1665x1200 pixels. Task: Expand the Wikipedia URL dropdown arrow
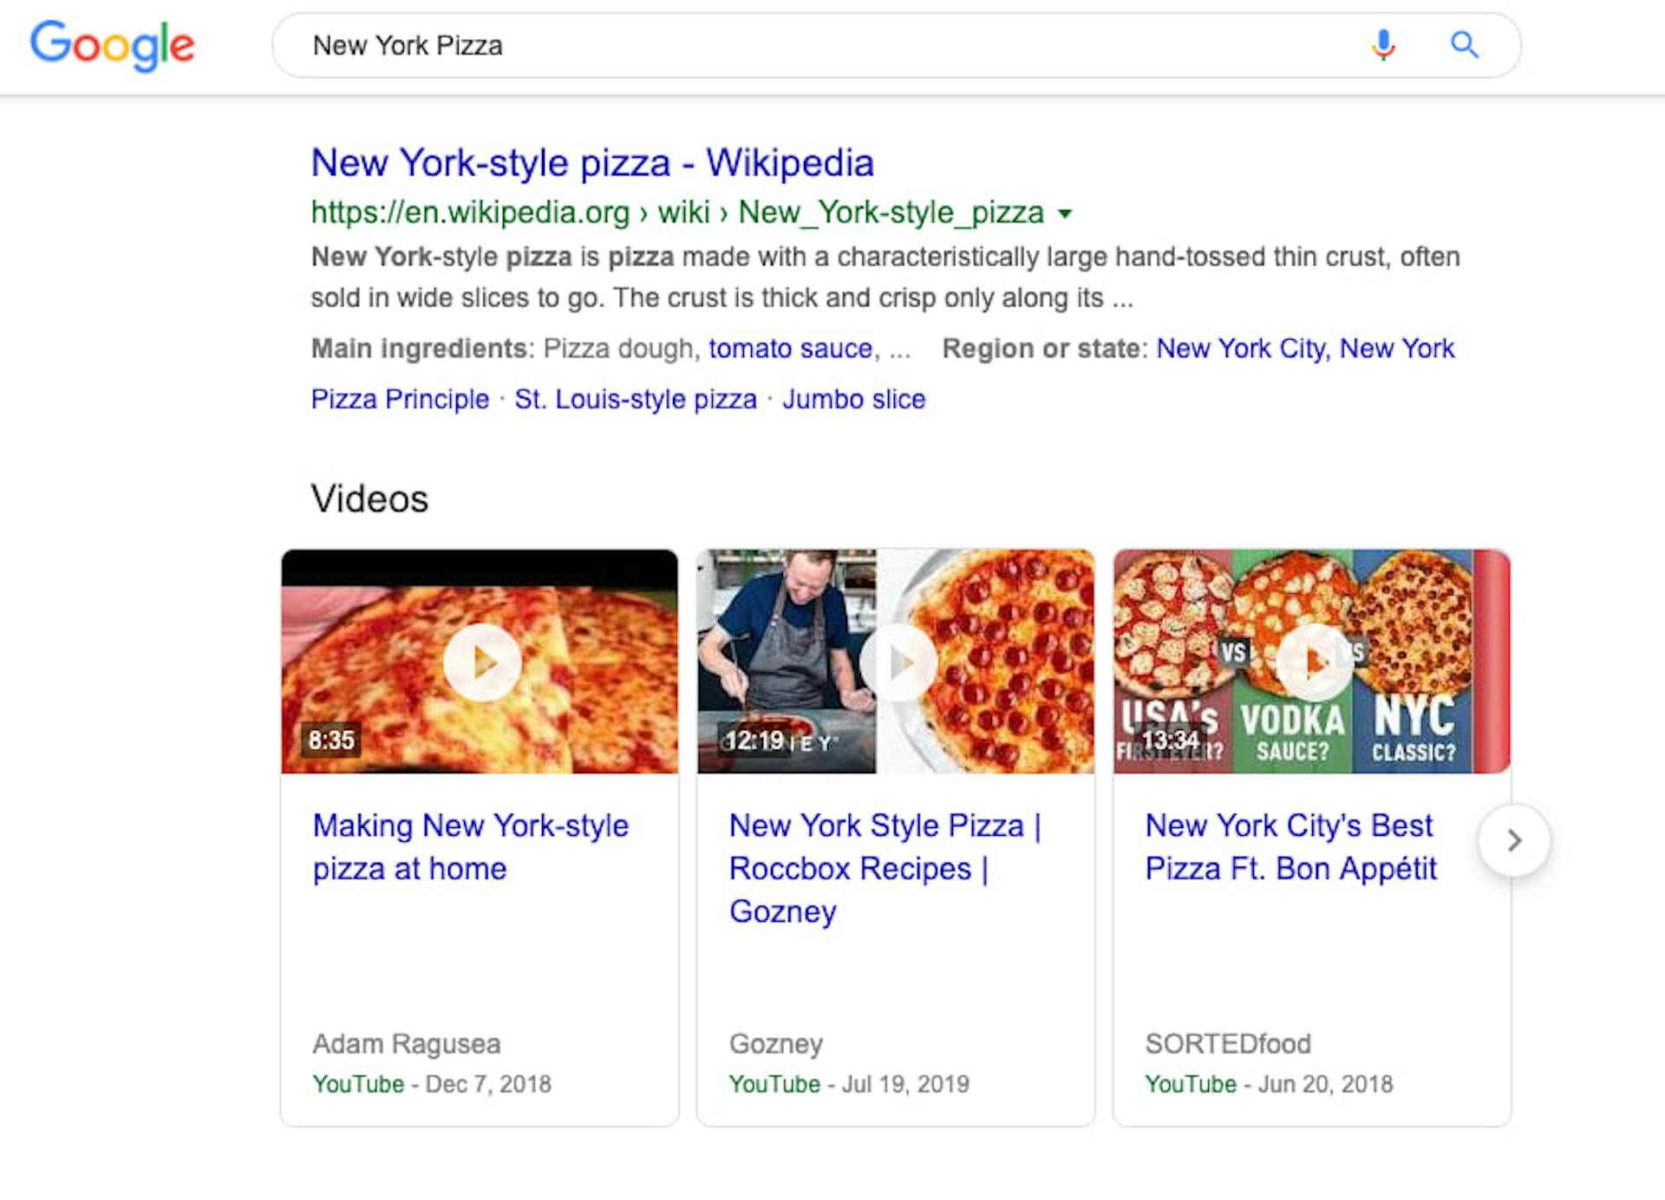click(1066, 213)
